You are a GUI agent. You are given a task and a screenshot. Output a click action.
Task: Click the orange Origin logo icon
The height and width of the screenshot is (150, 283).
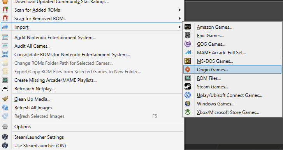(x=188, y=69)
